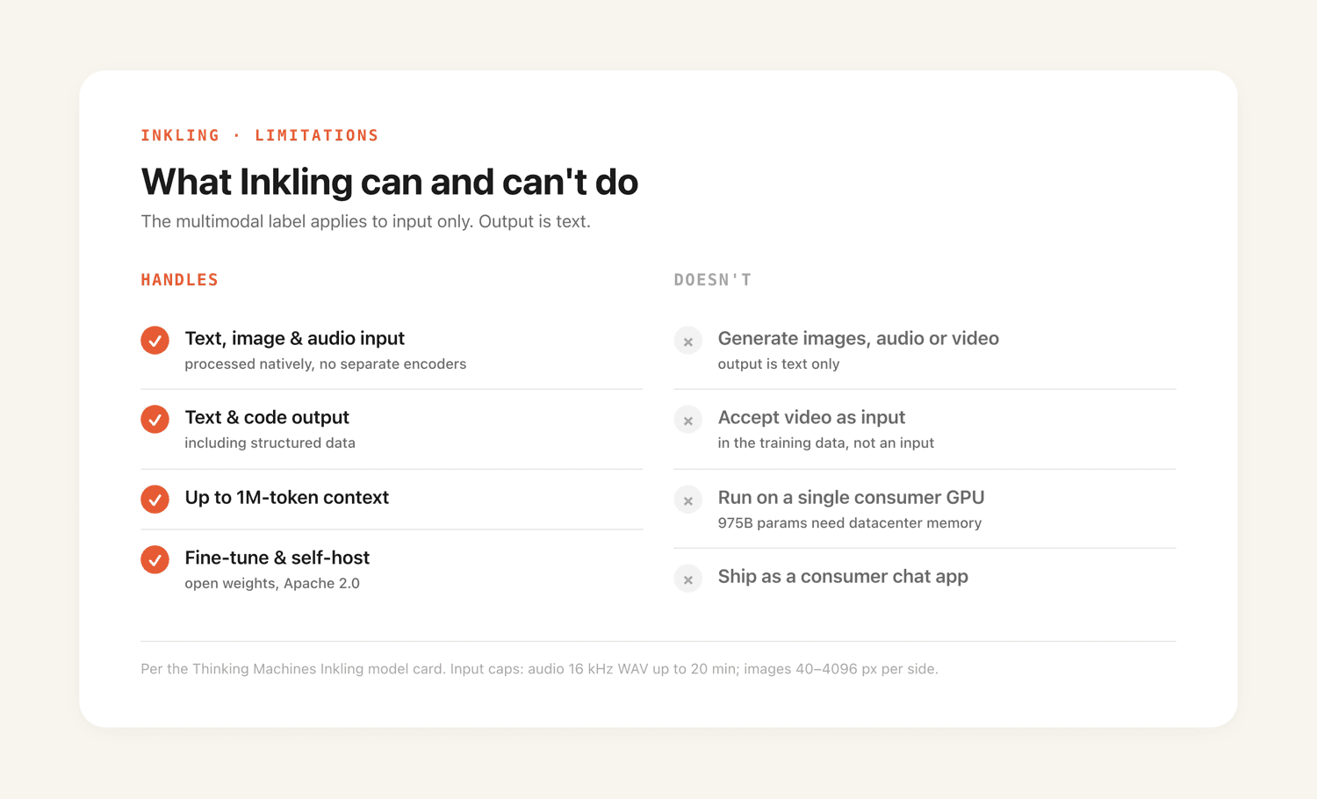This screenshot has width=1317, height=799.
Task: Click 'open weights, Apache 2.0' note
Action: 272,583
